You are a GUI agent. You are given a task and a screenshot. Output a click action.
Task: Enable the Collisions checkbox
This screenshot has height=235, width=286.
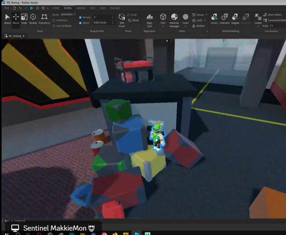point(54,20)
